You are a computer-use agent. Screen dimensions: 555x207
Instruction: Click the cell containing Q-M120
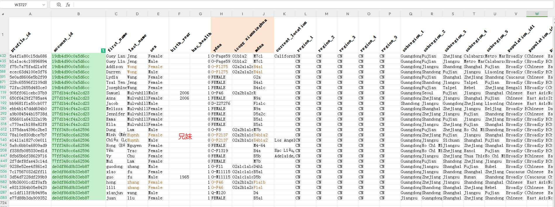[x=221, y=193]
